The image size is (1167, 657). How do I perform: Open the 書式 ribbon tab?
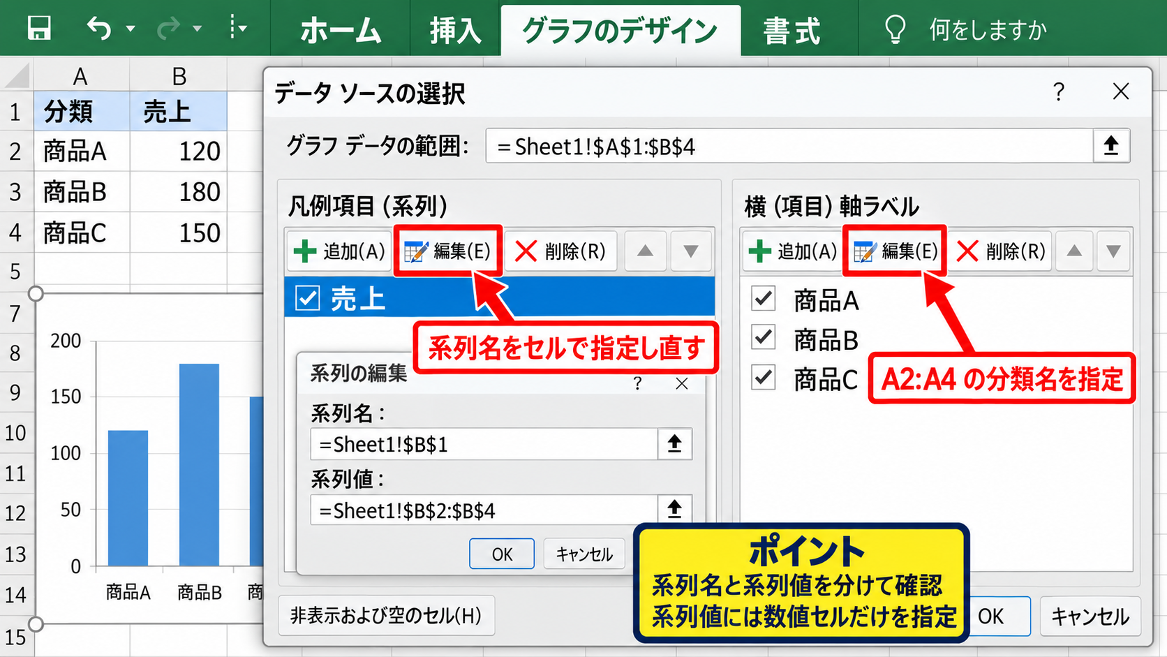(792, 31)
